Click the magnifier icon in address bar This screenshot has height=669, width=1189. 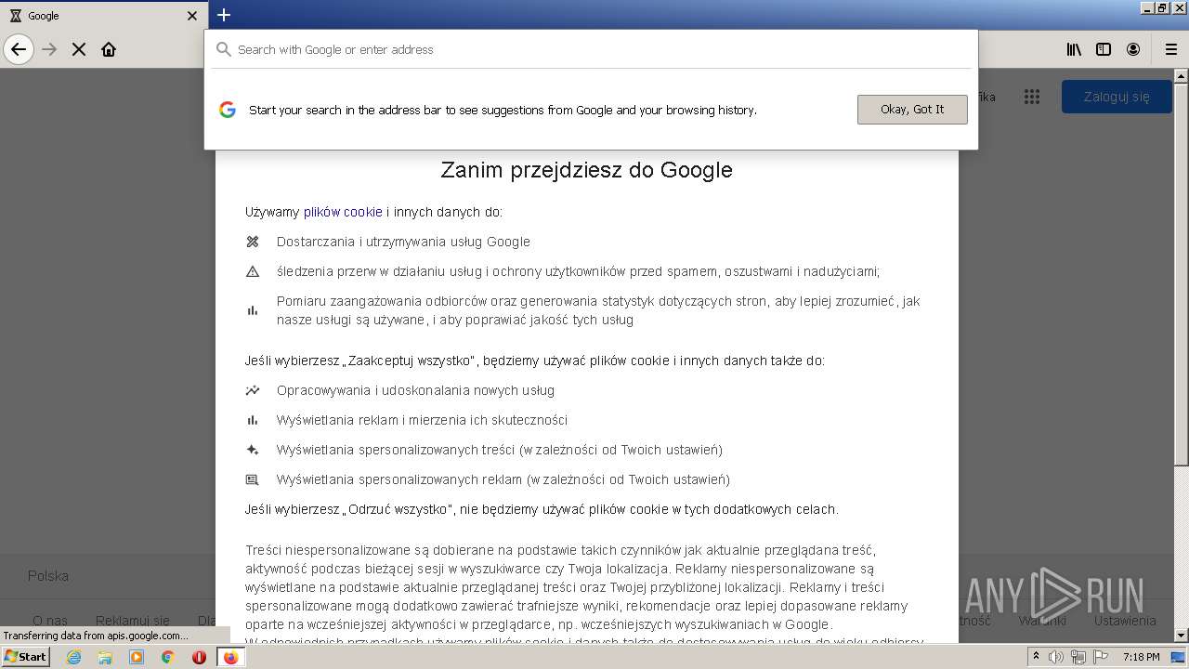tap(223, 49)
